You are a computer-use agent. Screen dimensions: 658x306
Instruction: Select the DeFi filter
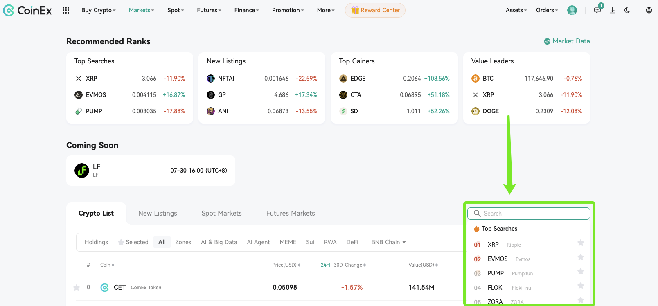[x=352, y=242]
